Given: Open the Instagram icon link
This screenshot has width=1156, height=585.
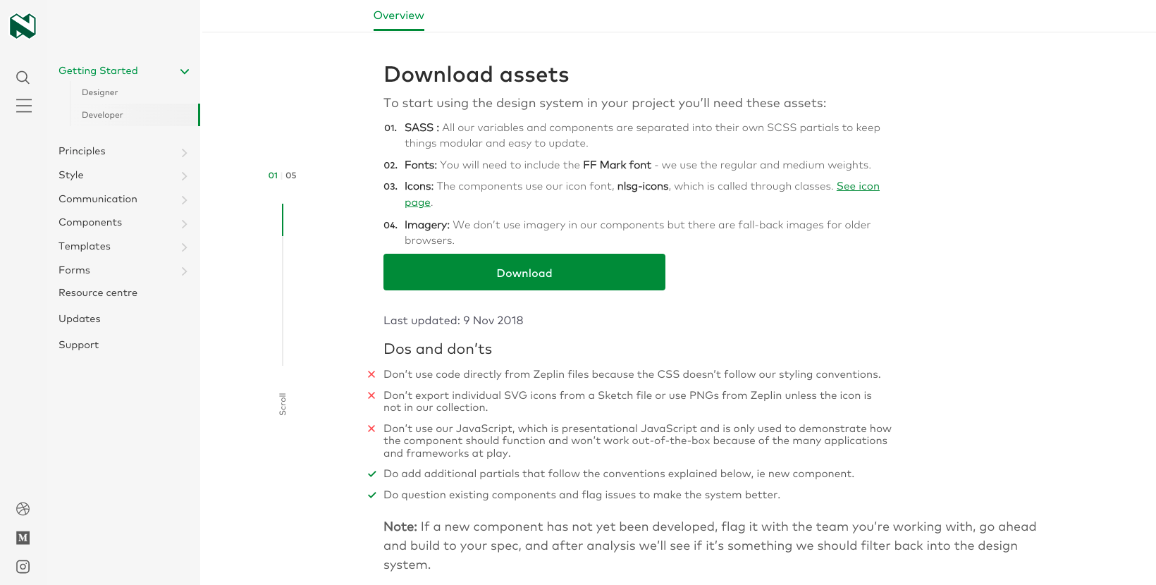Looking at the screenshot, I should tap(23, 567).
